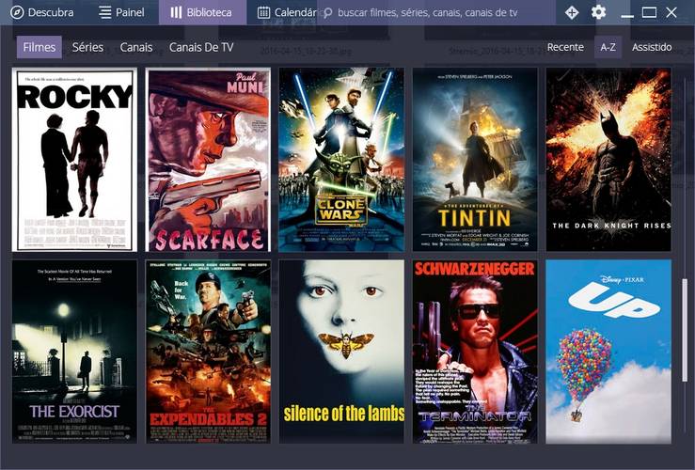The height and width of the screenshot is (470, 695).
Task: Open settings gear icon
Action: pyautogui.click(x=598, y=12)
